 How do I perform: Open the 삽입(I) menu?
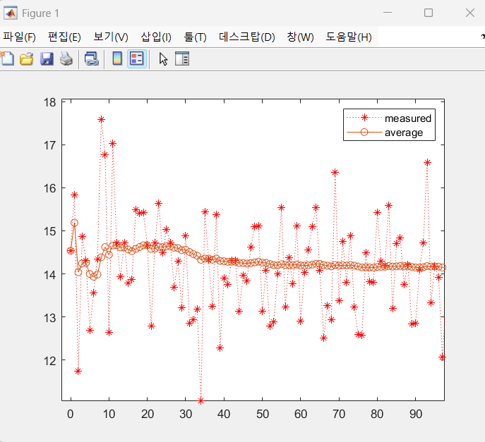pyautogui.click(x=156, y=37)
